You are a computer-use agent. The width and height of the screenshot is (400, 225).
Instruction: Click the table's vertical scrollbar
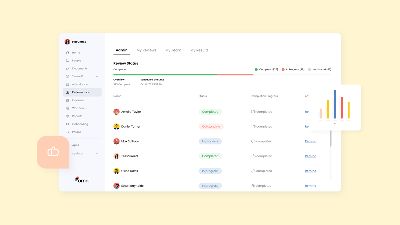click(x=331, y=139)
